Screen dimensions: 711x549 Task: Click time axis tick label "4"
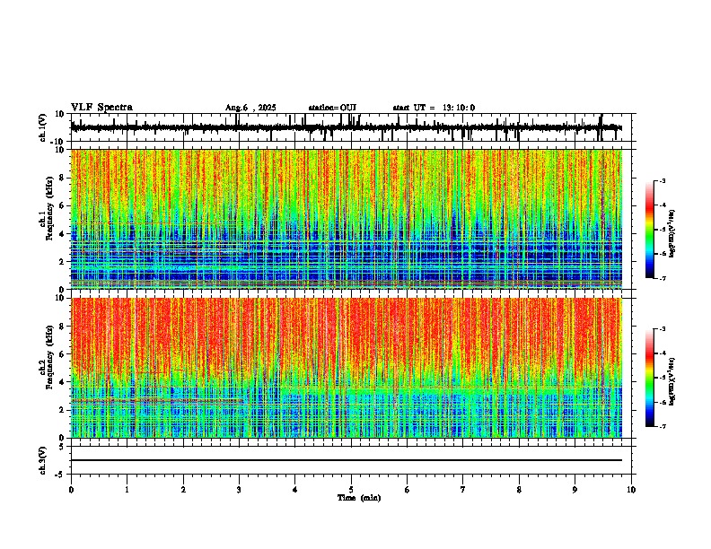click(x=295, y=490)
